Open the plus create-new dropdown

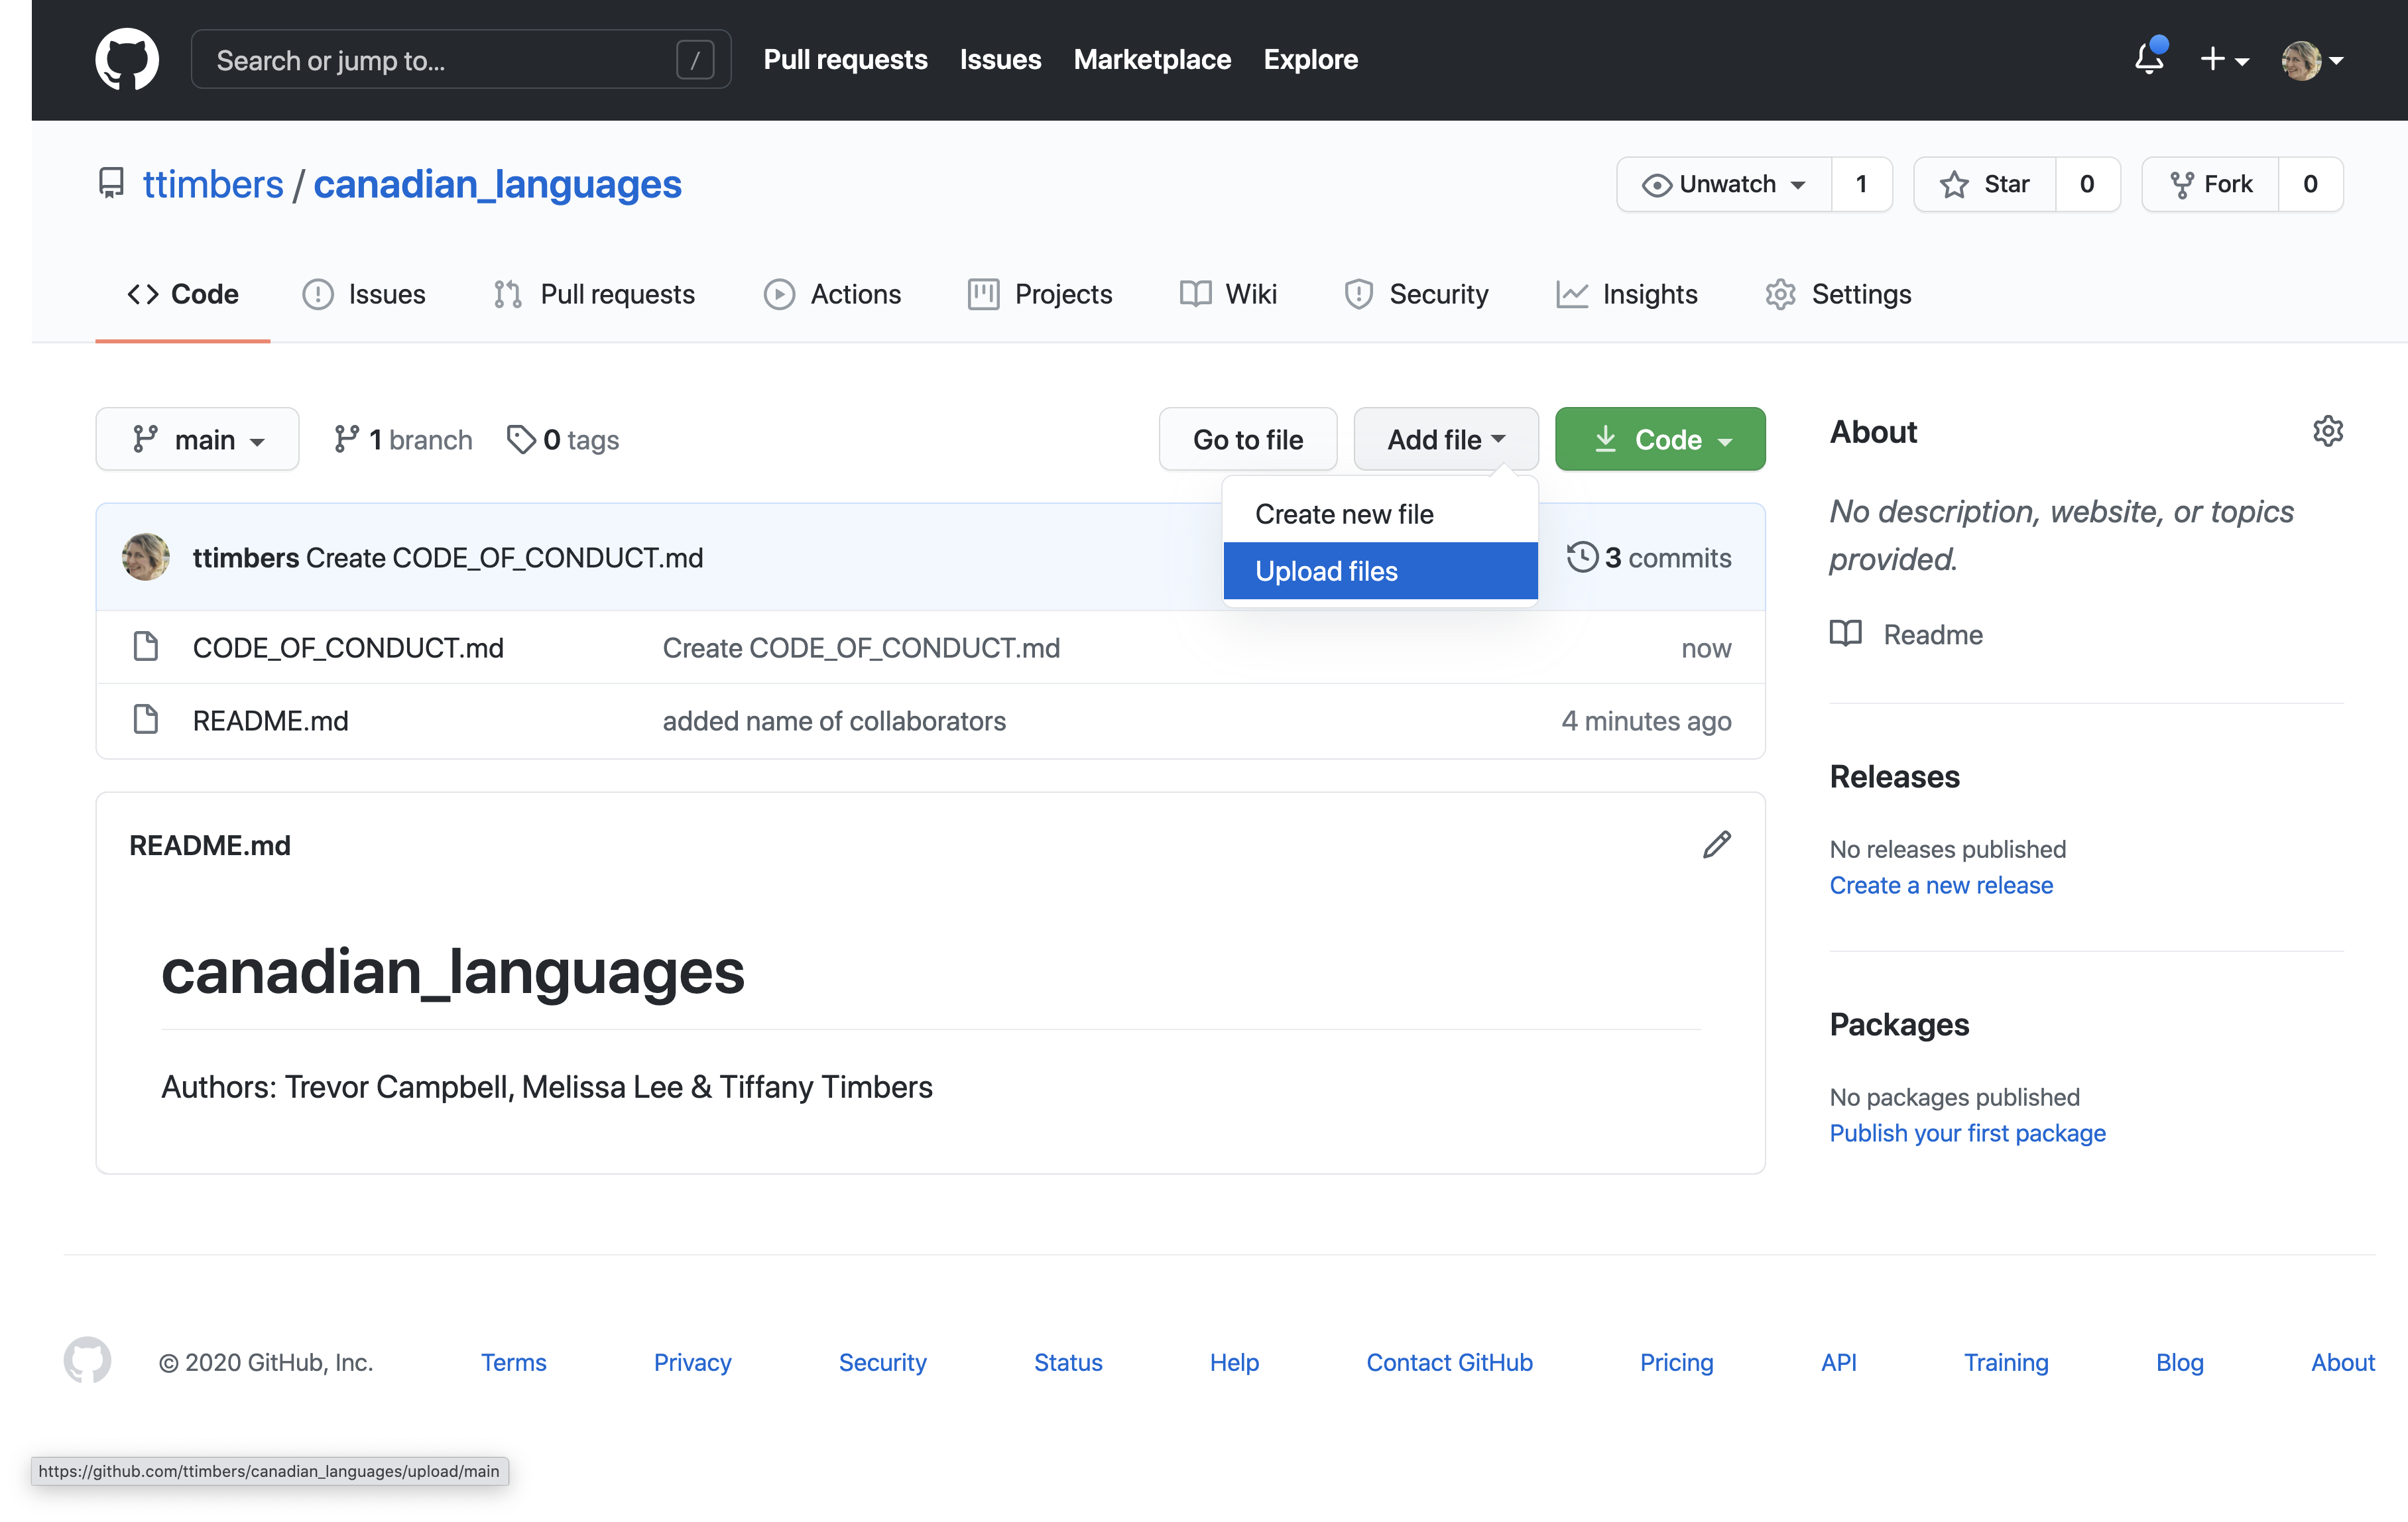tap(2225, 59)
